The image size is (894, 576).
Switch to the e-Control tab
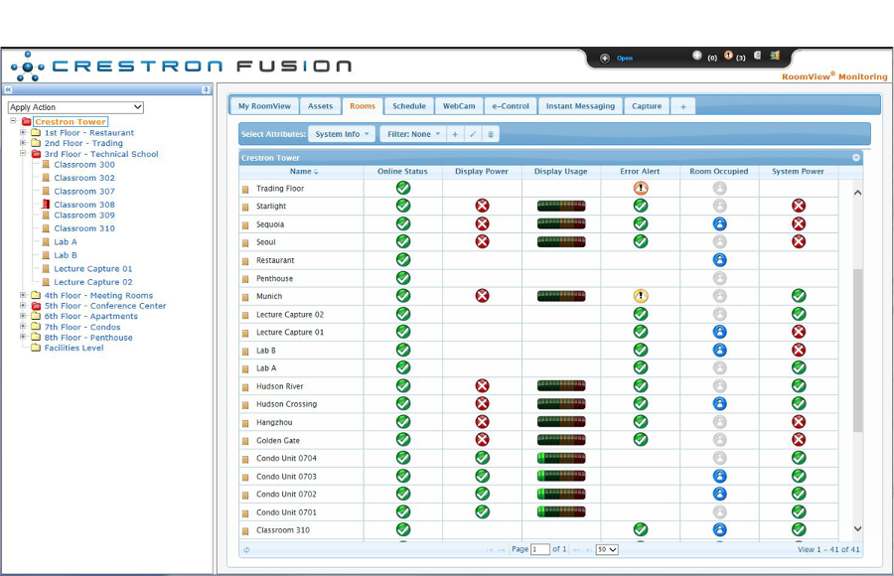coord(511,106)
